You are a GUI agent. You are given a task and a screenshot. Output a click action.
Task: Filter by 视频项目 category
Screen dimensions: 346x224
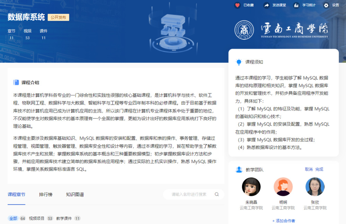click(37, 218)
